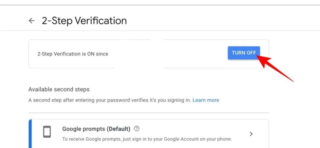Click the blue accent bar on Google prompts card

(x=30, y=134)
